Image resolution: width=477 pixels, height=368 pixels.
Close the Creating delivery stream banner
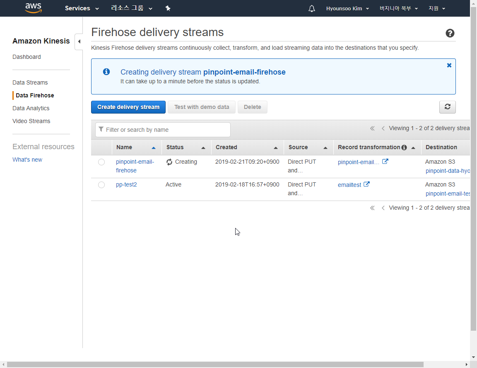click(x=449, y=65)
